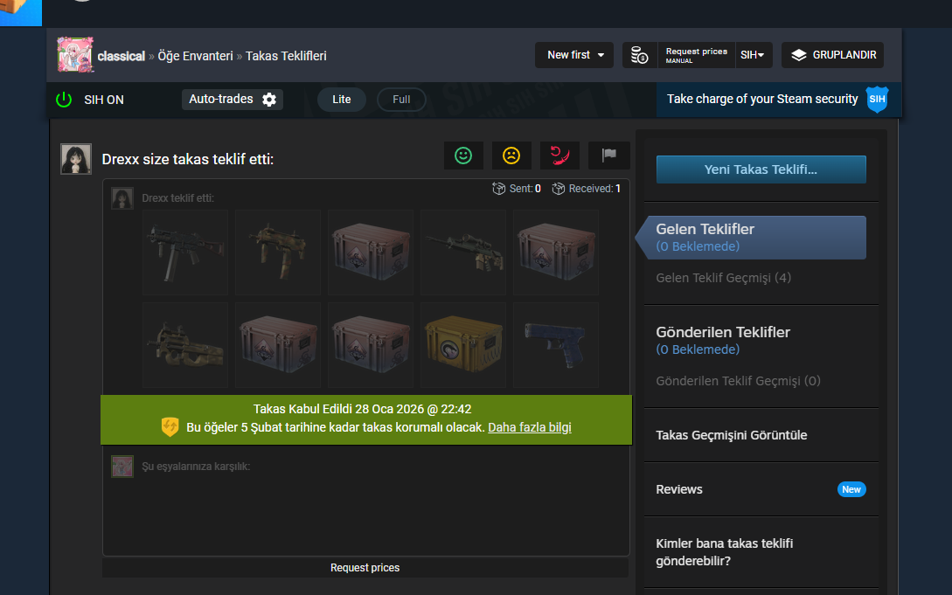Click the small Drexx avatar inside the offer

click(122, 198)
